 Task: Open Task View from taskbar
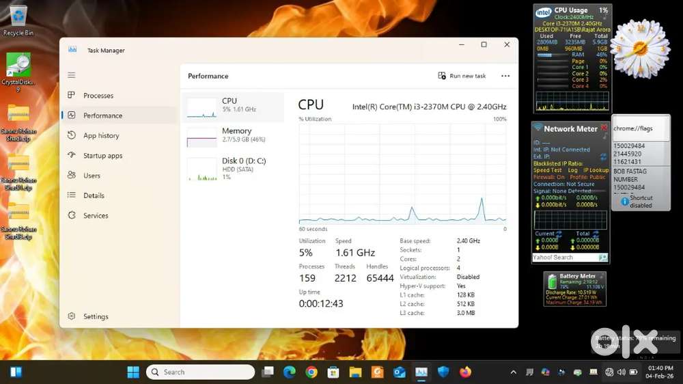tap(268, 372)
